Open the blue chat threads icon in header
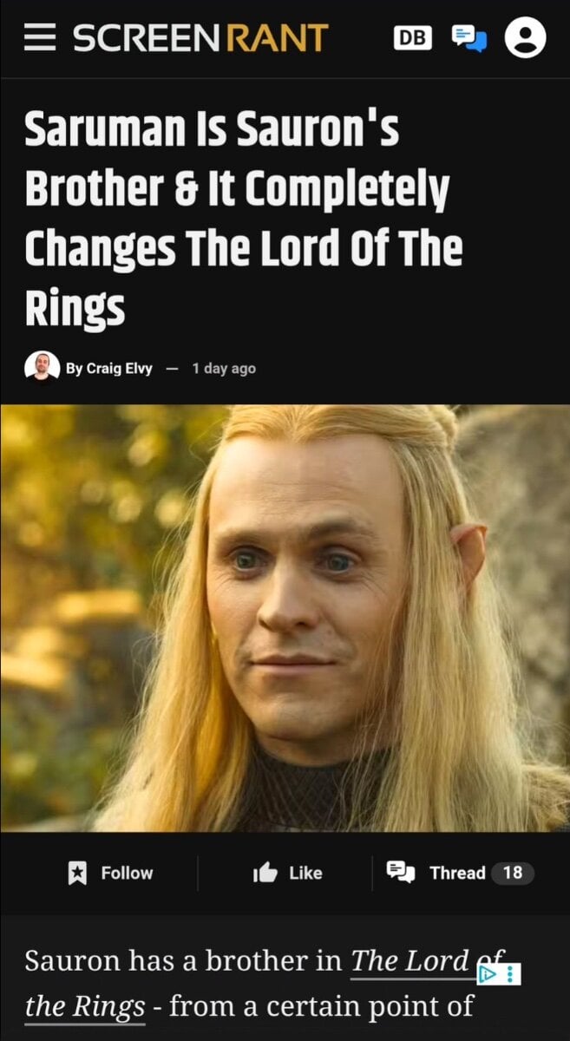 tap(469, 38)
